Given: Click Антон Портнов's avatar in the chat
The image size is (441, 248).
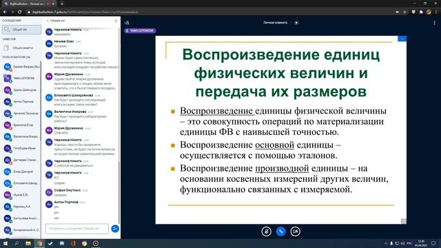Looking at the screenshot, I should [x=49, y=204].
